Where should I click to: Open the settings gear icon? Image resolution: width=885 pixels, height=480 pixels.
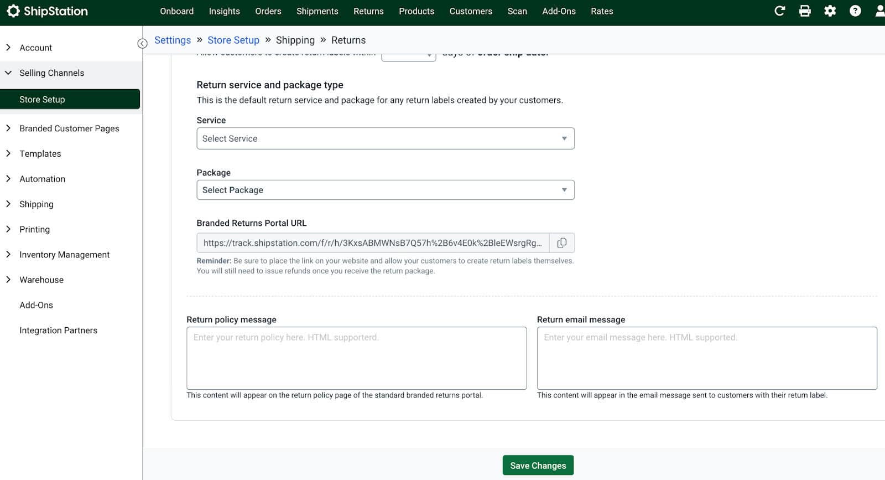click(x=830, y=11)
